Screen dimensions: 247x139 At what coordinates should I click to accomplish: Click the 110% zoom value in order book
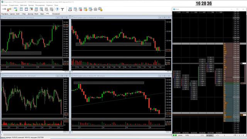pos(187,136)
